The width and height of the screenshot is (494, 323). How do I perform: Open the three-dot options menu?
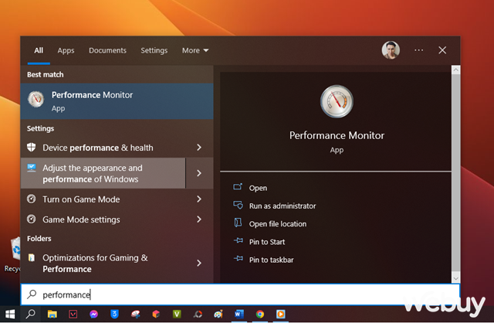[418, 50]
